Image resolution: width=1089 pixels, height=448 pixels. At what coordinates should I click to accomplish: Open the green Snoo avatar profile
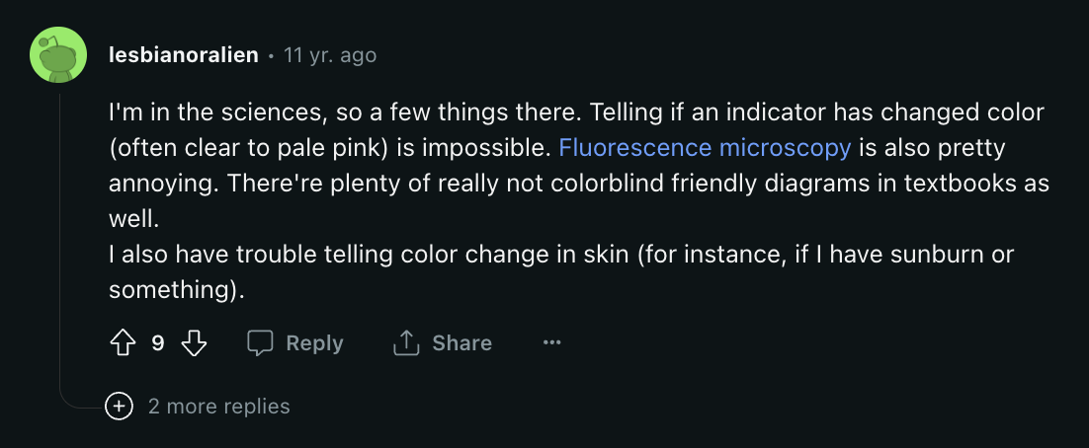tap(58, 55)
